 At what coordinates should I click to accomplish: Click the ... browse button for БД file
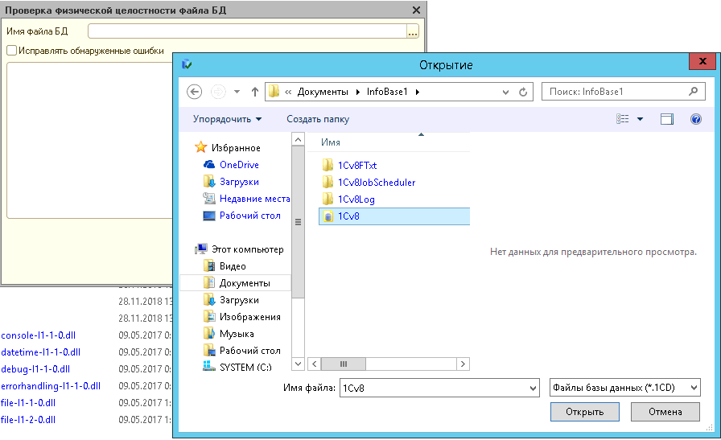click(x=413, y=31)
